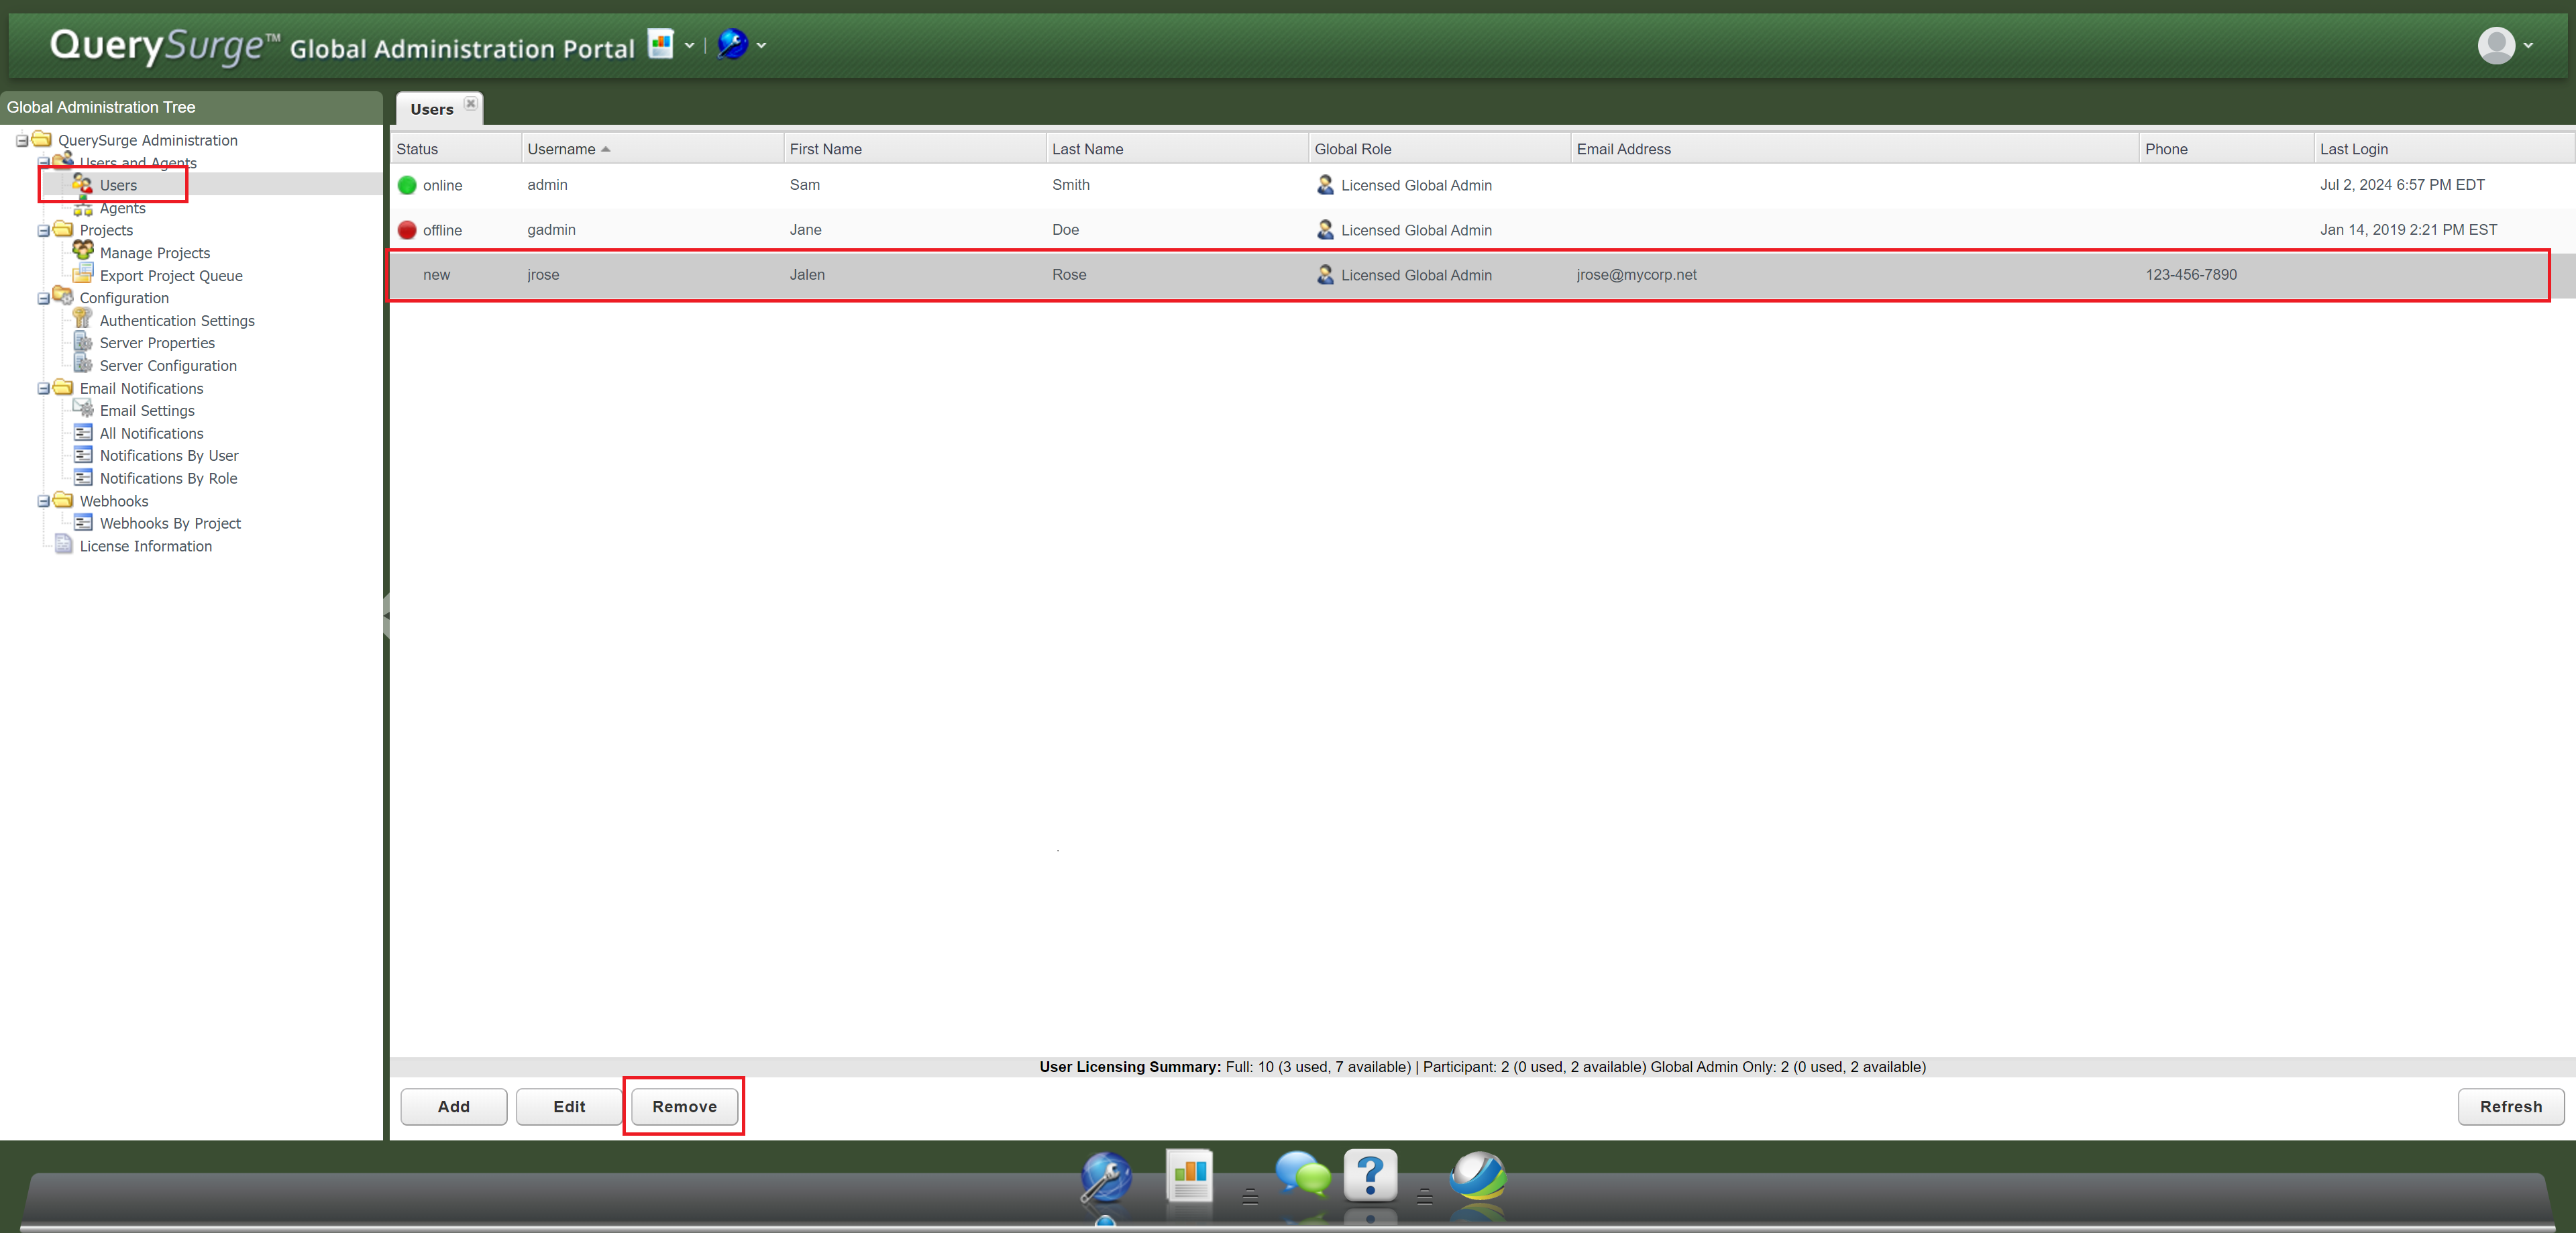Click the Refresh button
The image size is (2576, 1233).
[2510, 1107]
